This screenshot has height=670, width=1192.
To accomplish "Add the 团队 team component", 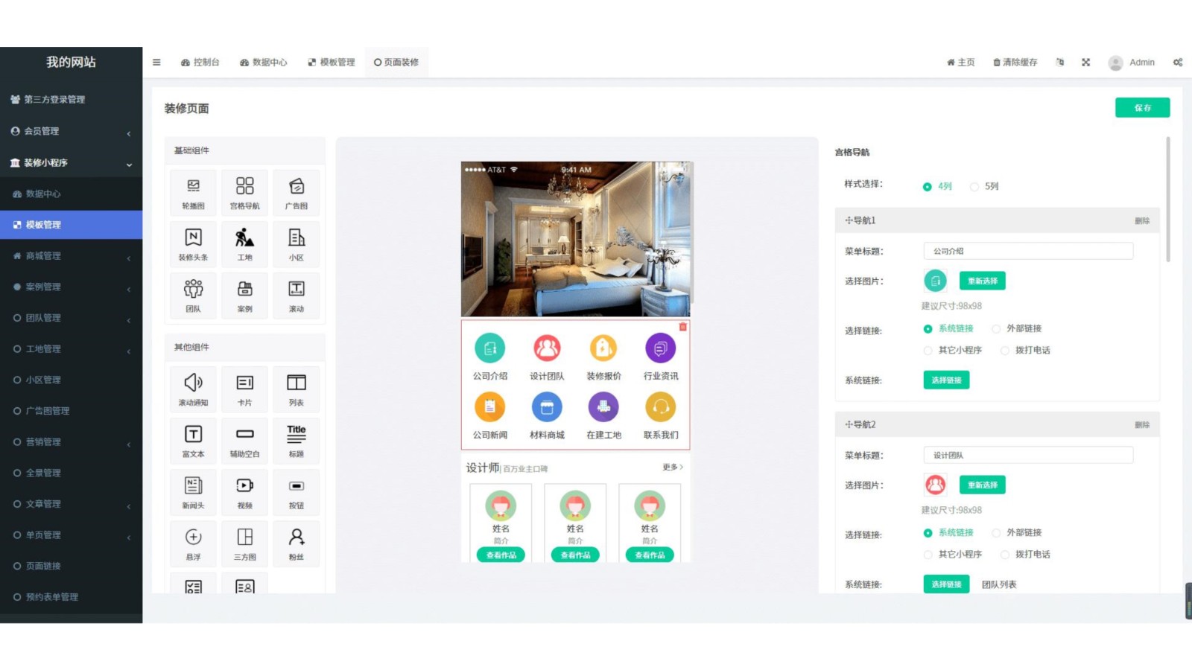I will point(193,295).
